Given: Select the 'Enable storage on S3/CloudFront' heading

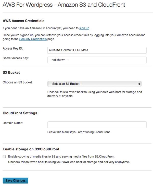Looking at the screenshot, I should (x=31, y=149).
